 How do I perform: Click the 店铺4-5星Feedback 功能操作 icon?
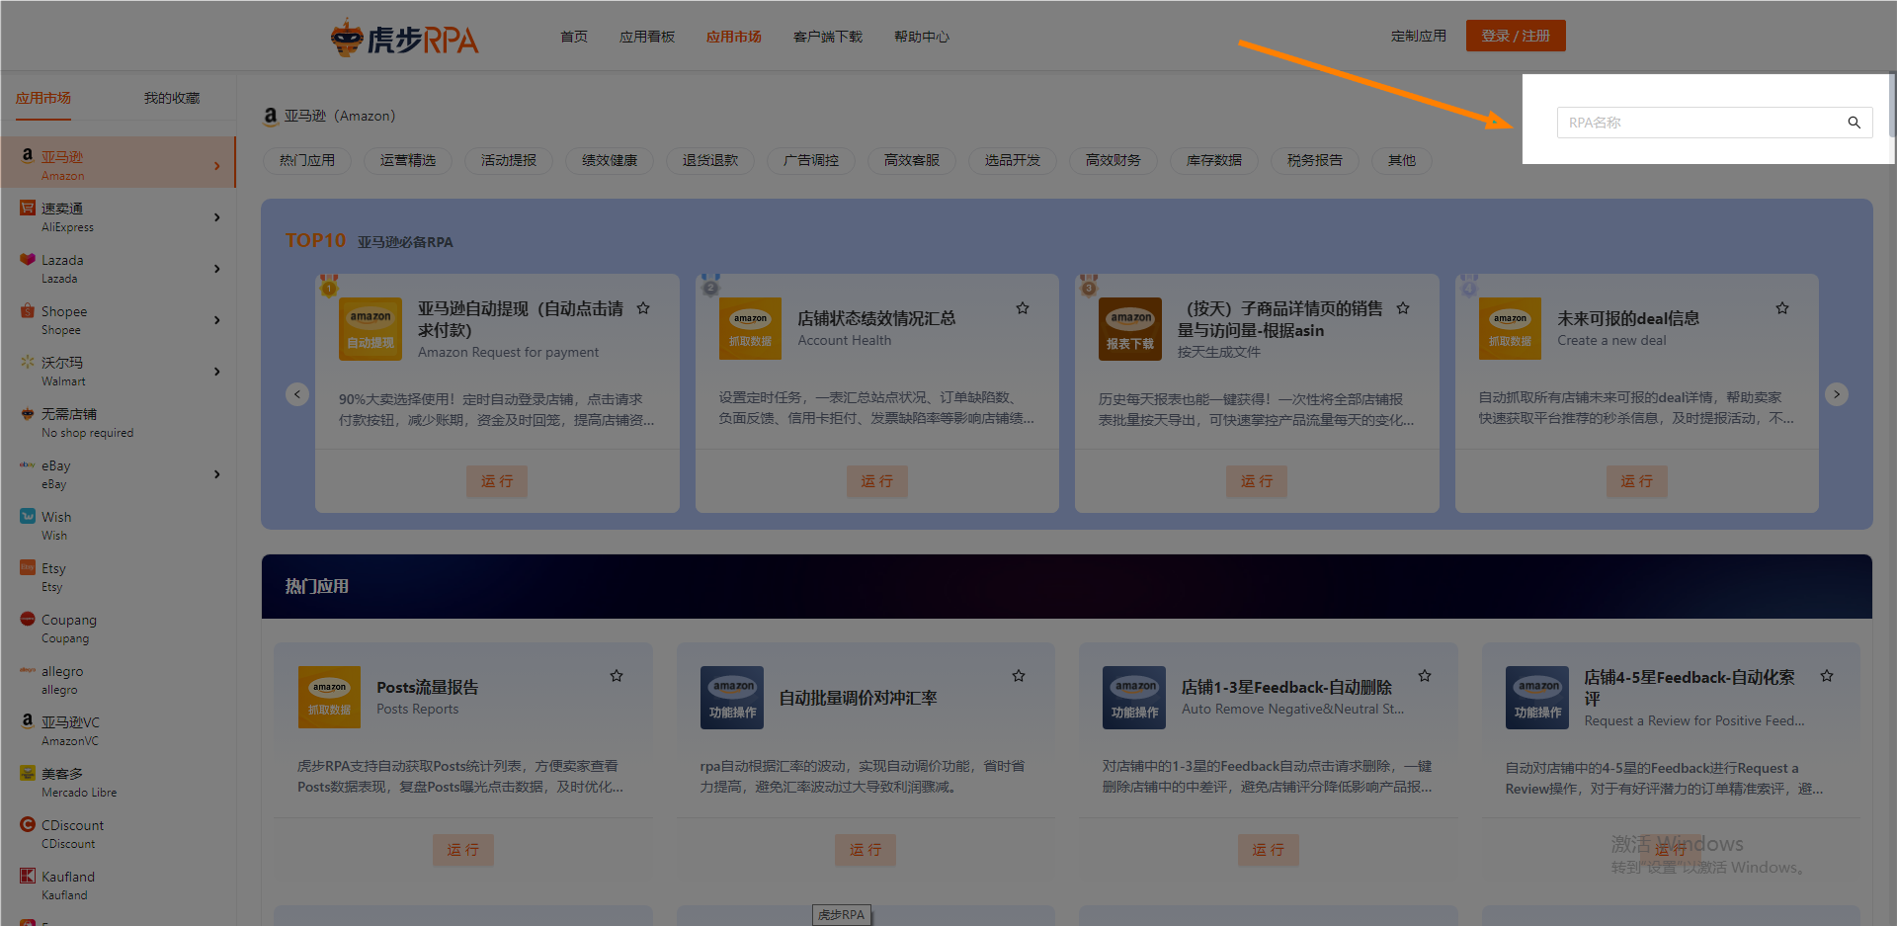click(x=1537, y=697)
